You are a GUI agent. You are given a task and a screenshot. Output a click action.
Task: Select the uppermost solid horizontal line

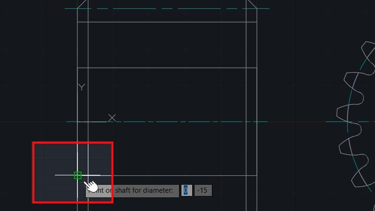coord(167,22)
